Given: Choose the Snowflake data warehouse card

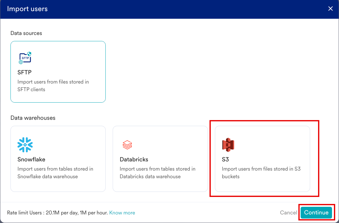Looking at the screenshot, I should coord(58,159).
